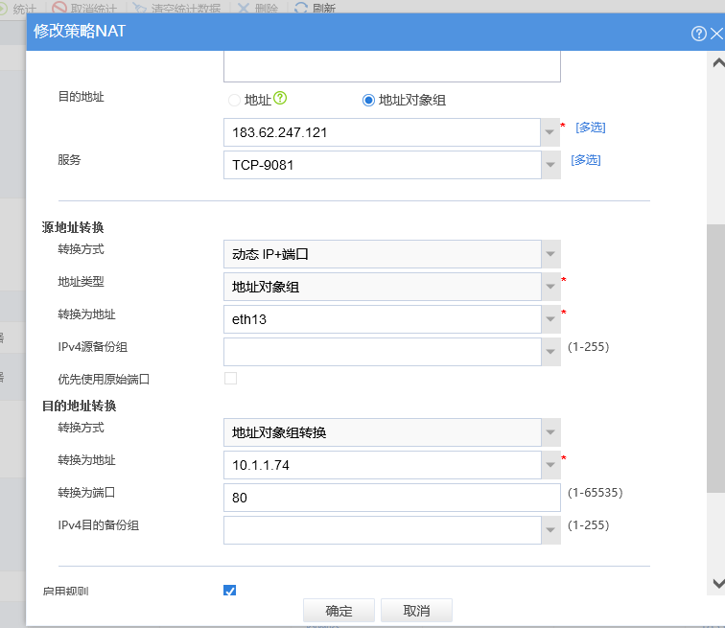This screenshot has height=628, width=725.
Task: Click 多选 link next to 服务
Action: [x=585, y=160]
